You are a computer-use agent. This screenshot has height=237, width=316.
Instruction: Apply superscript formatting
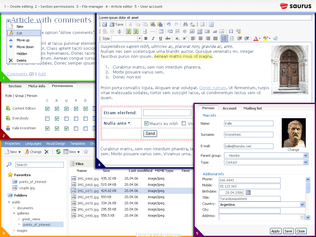185,38
